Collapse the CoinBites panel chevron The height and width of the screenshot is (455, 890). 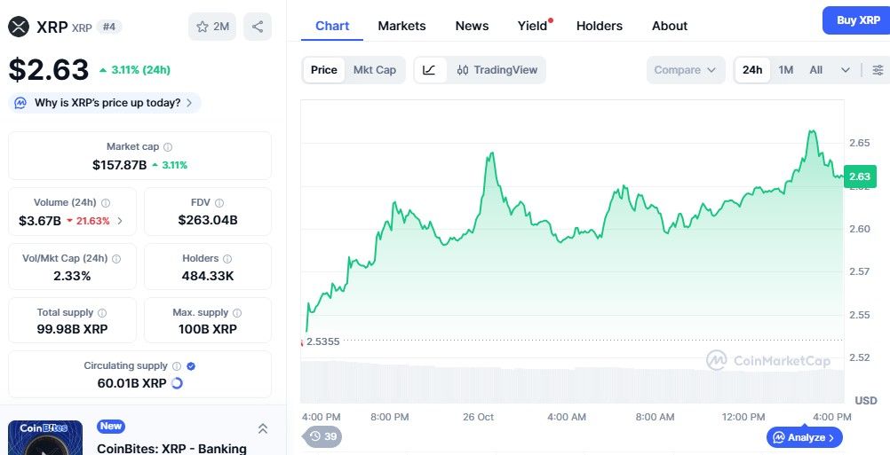263,428
